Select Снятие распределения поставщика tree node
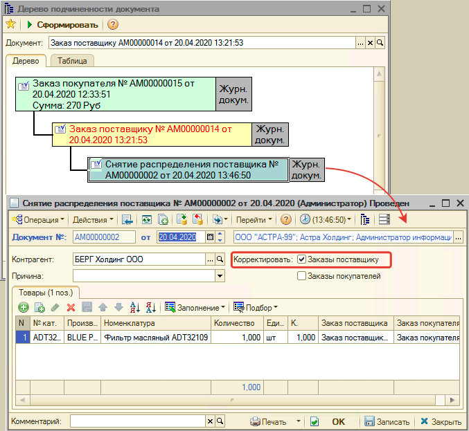The height and width of the screenshot is (431, 469). click(188, 169)
